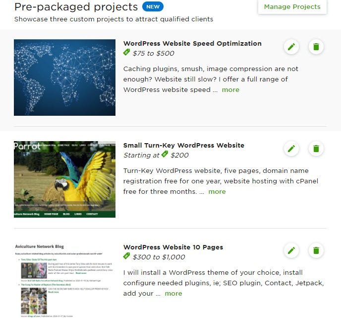The image size is (341, 322).
Task: Edit the Small Turn-Key WordPress Website project
Action: point(291,149)
